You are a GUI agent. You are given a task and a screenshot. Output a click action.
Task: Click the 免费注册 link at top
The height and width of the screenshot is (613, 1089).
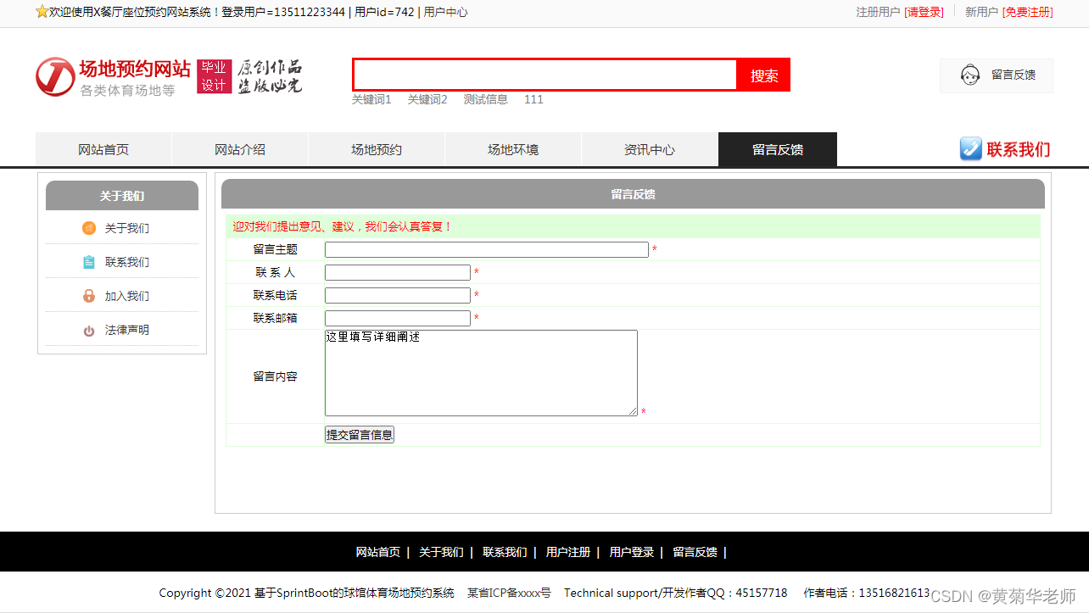1027,12
